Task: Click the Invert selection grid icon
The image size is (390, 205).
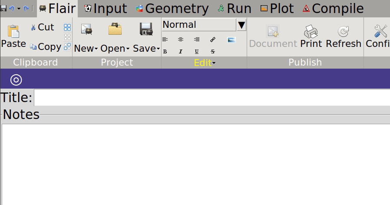Action: click(x=67, y=46)
